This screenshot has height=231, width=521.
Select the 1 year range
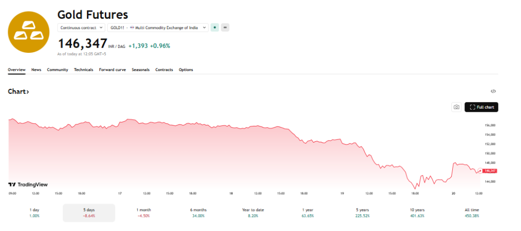307,213
